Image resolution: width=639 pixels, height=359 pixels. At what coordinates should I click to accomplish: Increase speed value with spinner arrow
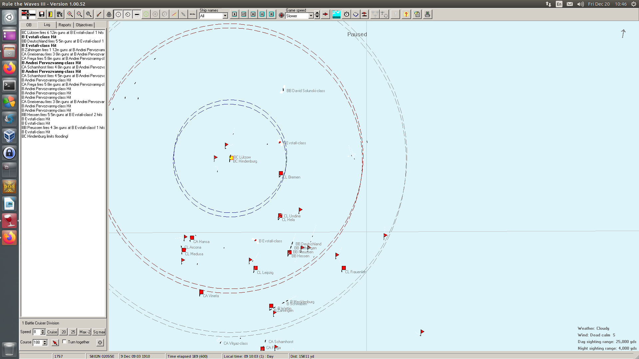[x=43, y=330]
